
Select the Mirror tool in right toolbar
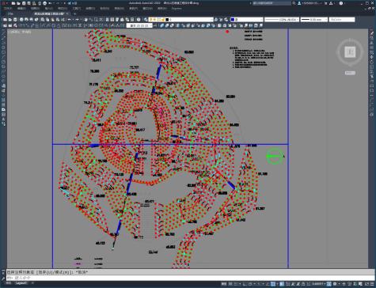click(371, 42)
